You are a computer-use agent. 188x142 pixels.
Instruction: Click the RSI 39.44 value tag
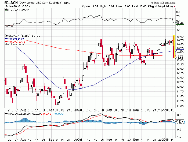click(x=179, y=23)
